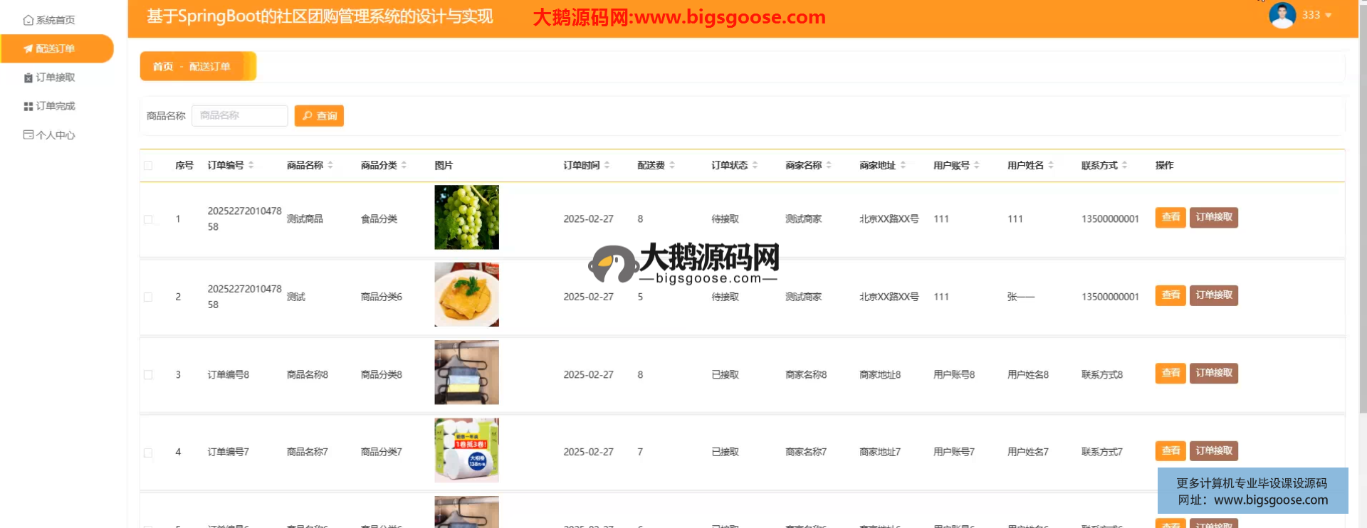The width and height of the screenshot is (1367, 528).
Task: Go to 首页 in the breadcrumb
Action: [x=163, y=66]
